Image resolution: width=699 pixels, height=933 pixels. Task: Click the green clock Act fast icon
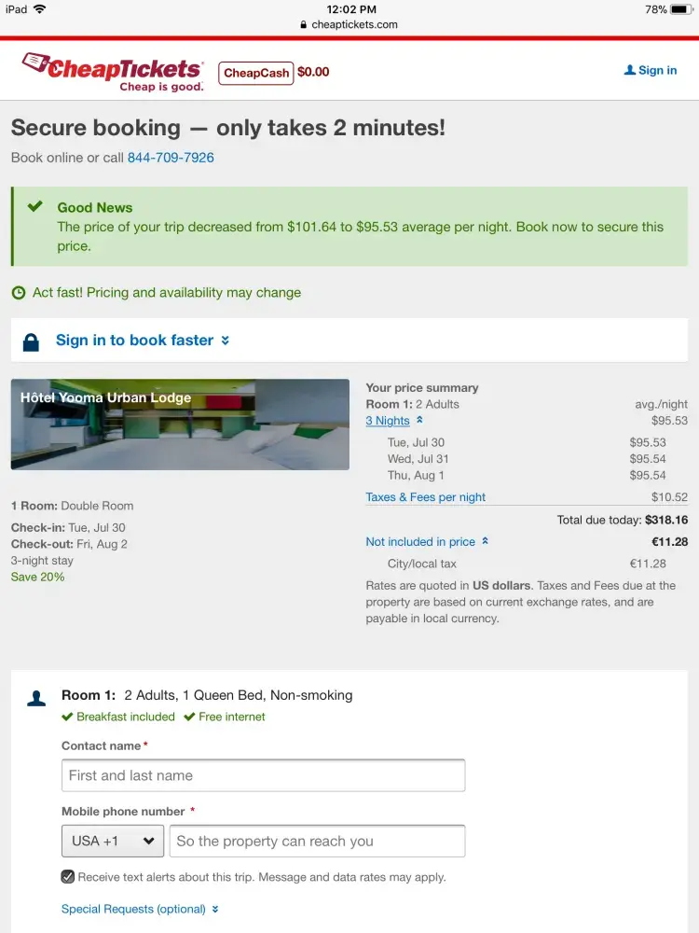(19, 293)
